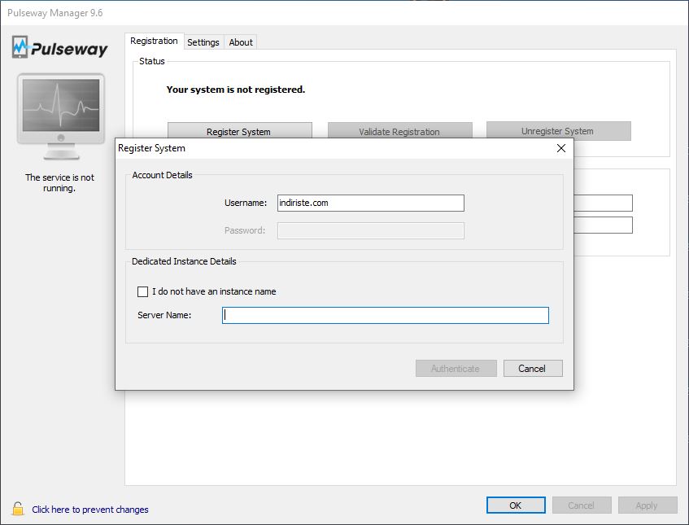Click the 'Username:' field label
The width and height of the screenshot is (689, 525).
[x=246, y=203]
